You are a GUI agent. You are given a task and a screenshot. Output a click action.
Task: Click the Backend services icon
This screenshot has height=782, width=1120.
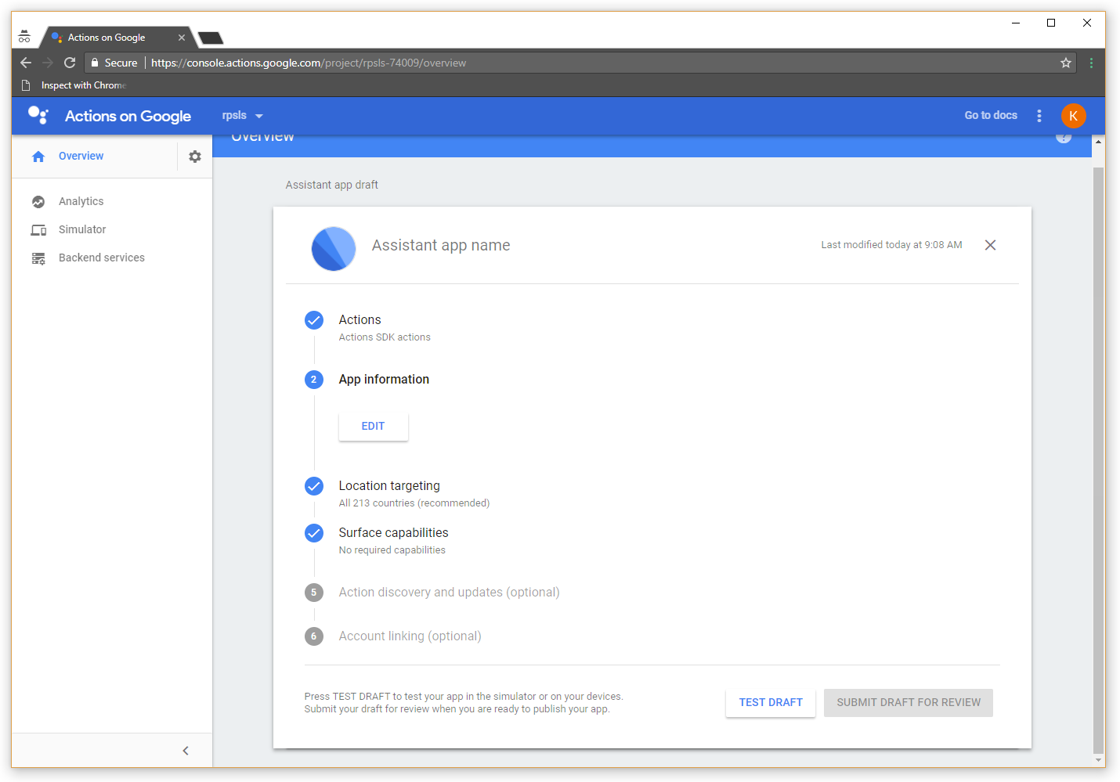(38, 258)
